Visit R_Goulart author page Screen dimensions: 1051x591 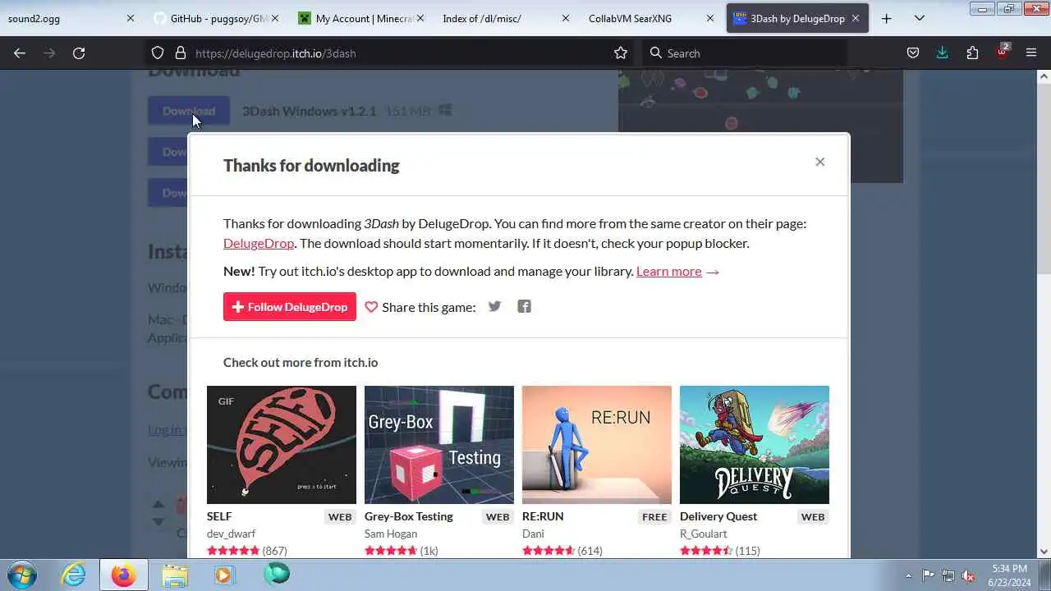(704, 534)
